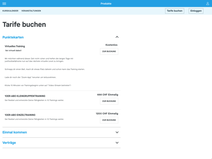Switch to Veranstaltungen tab
Screen dimensions: 212x159
click(x=31, y=11)
